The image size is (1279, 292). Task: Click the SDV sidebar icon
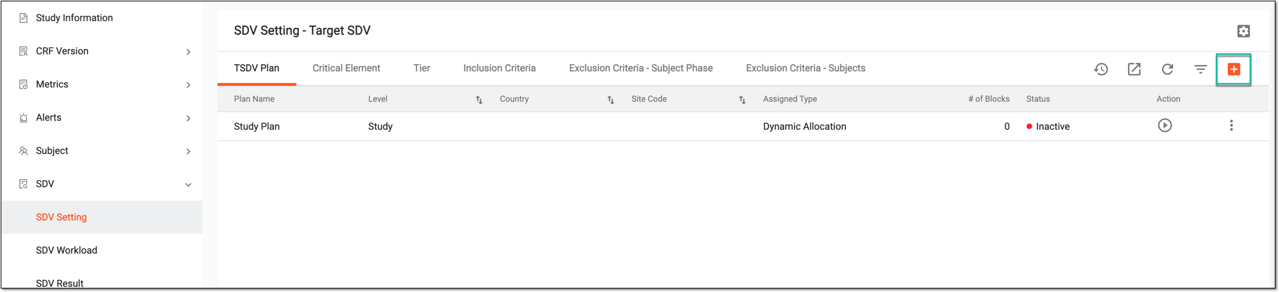pos(23,184)
